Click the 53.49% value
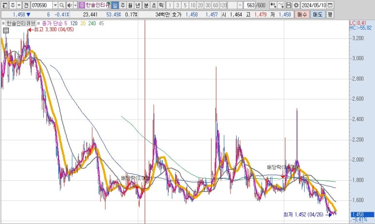Viewport: 375px width, 224px height. 114,15
